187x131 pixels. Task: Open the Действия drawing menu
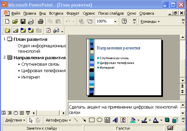tap(15, 120)
